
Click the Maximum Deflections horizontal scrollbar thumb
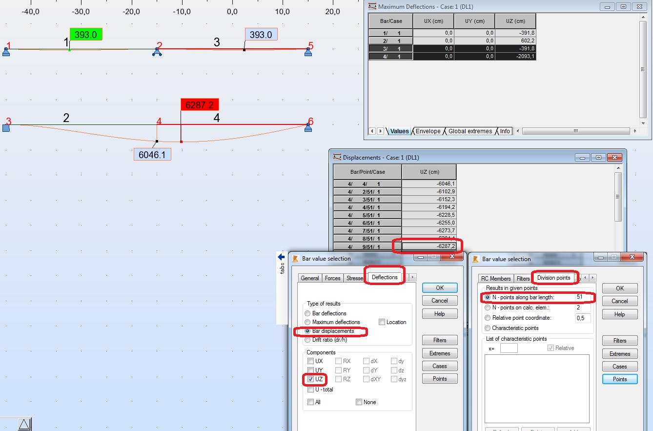coord(576,131)
